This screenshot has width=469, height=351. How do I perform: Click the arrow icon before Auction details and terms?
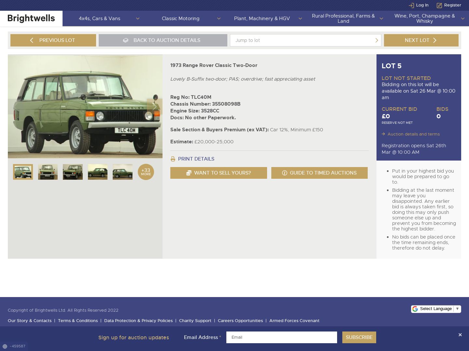[383, 134]
